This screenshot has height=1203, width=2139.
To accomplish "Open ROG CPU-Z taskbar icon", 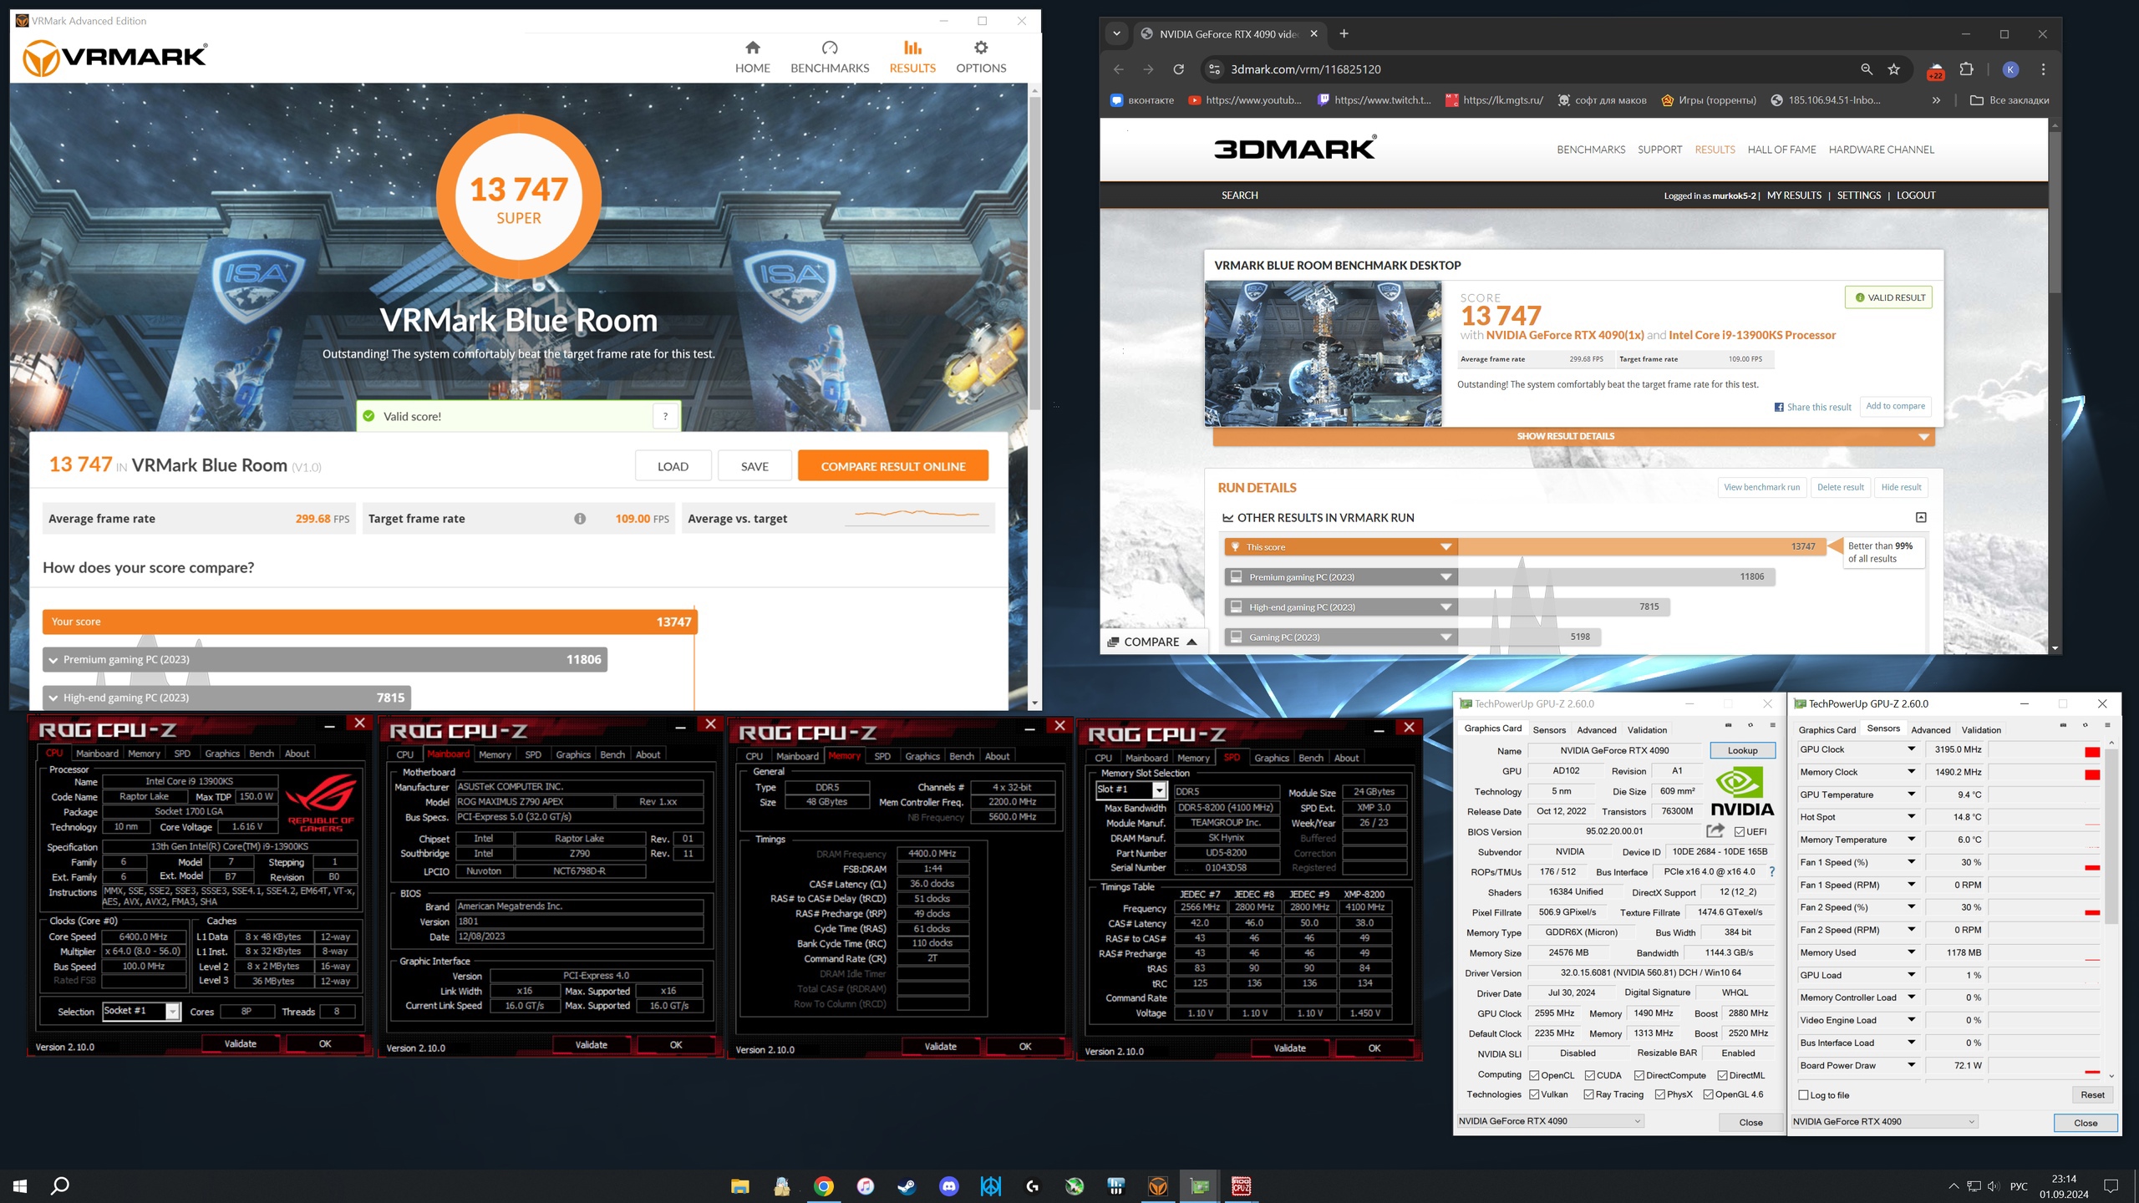I will coord(1241,1185).
